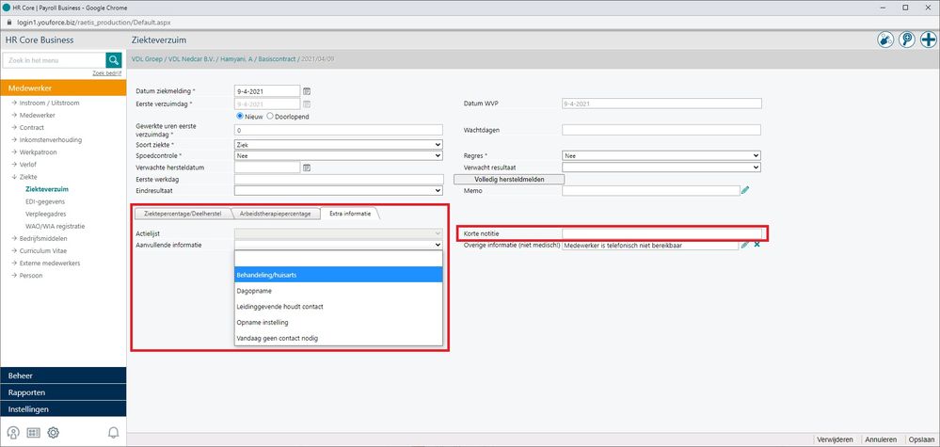The height and width of the screenshot is (447, 940).
Task: Open Werkpatroon menu item
Action: pyautogui.click(x=36, y=152)
